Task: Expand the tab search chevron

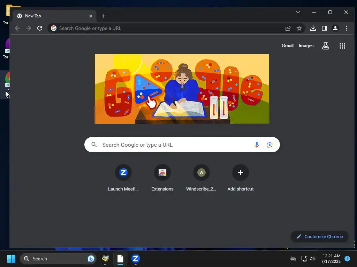Action: 298,12
